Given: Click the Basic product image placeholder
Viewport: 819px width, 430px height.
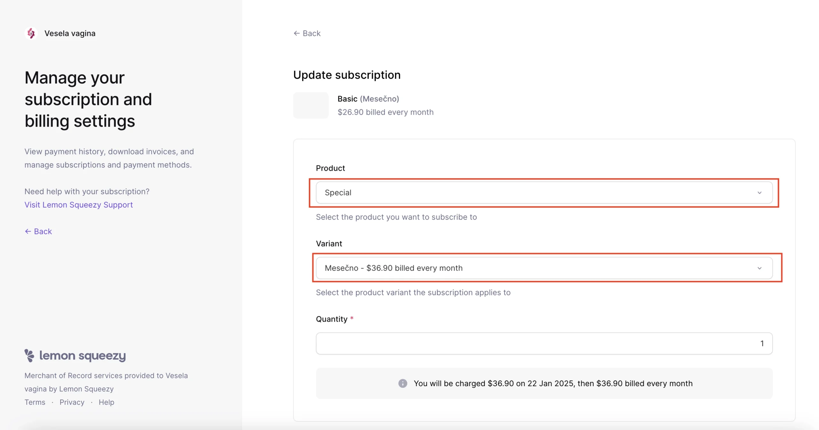Looking at the screenshot, I should click(311, 105).
